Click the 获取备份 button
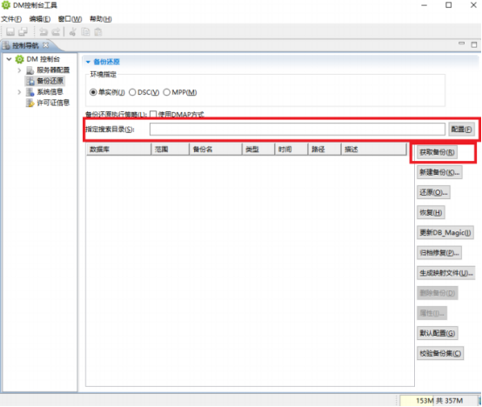The image size is (482, 407). (437, 152)
